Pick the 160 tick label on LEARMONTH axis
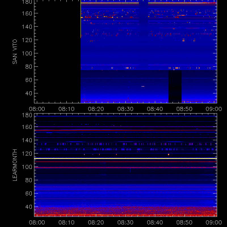Screen dimensions: 227x227 click(x=27, y=127)
